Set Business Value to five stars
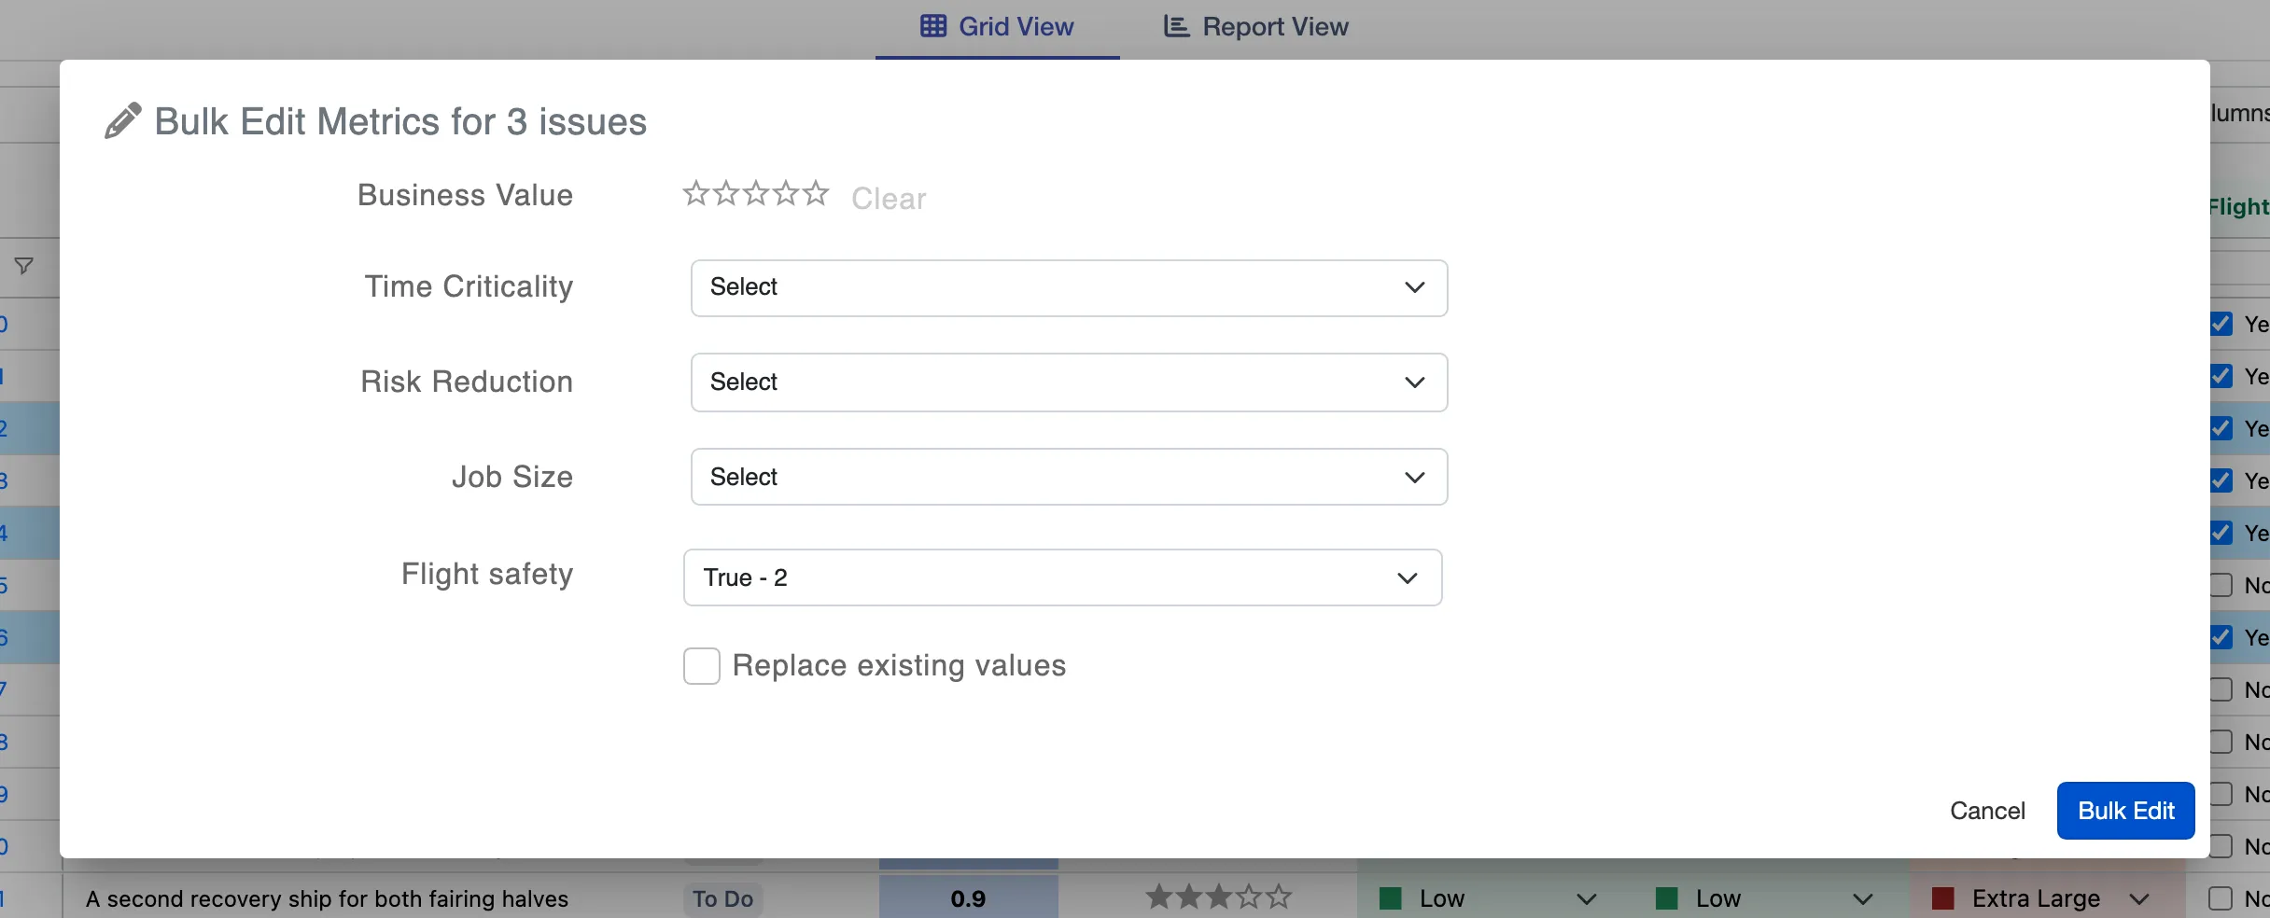The width and height of the screenshot is (2270, 918). pyautogui.click(x=816, y=193)
